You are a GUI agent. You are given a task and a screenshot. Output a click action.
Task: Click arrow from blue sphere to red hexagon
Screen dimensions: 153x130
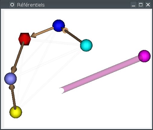(x=42, y=32)
